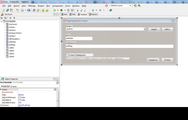The image size is (188, 120).
Task: Click the green Run toolbar icon
Action: [x=54, y=10]
